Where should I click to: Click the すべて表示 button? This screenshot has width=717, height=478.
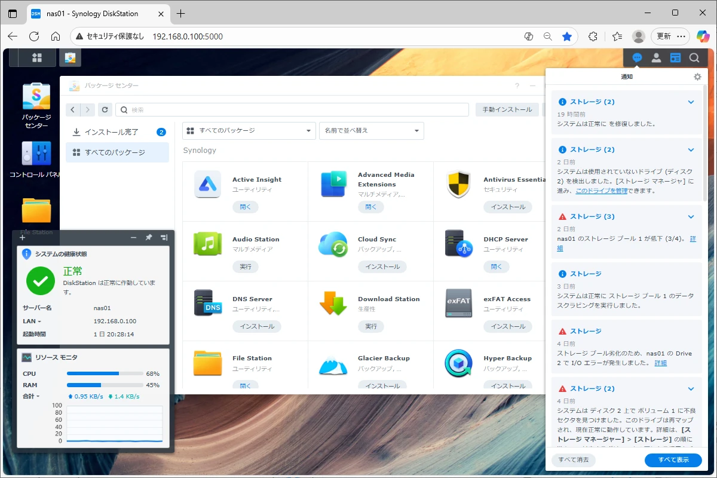pyautogui.click(x=673, y=460)
